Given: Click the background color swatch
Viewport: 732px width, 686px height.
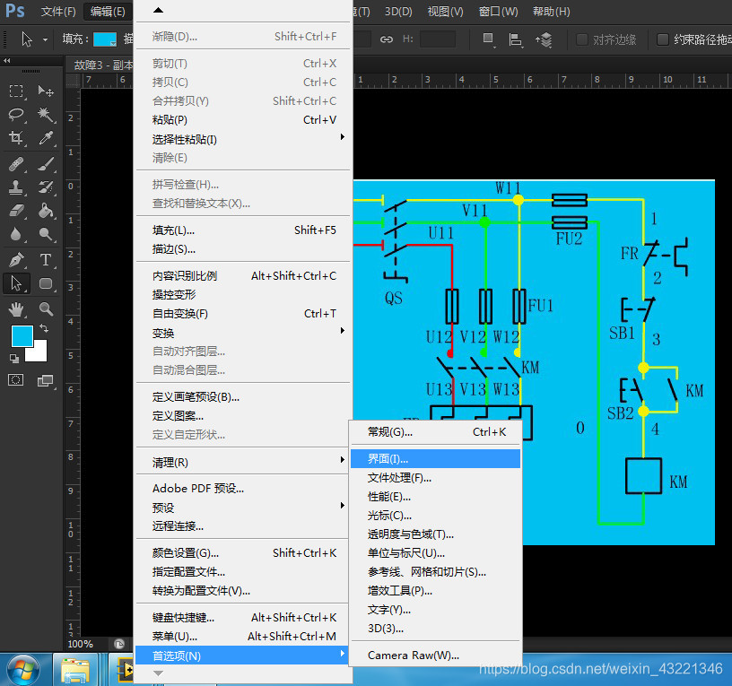Looking at the screenshot, I should [x=40, y=353].
